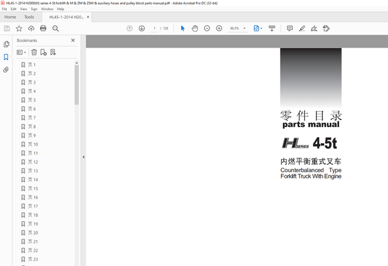Click the new bookmark icon
This screenshot has width=388, height=266.
[44, 52]
